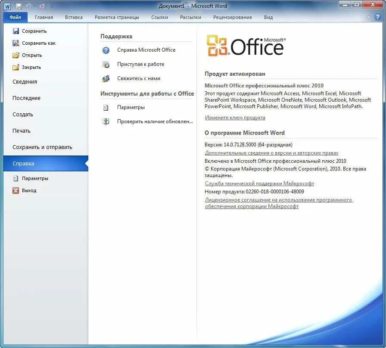Click the Открыть folder icon
386x348 pixels.
tap(16, 55)
